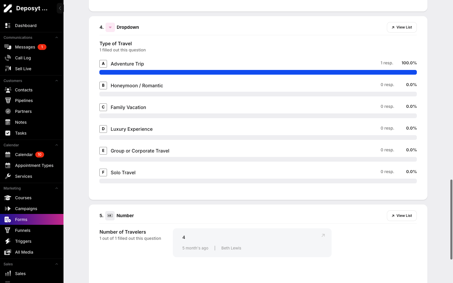Click the Dropdown question type icon
This screenshot has height=283, width=453.
(x=110, y=27)
